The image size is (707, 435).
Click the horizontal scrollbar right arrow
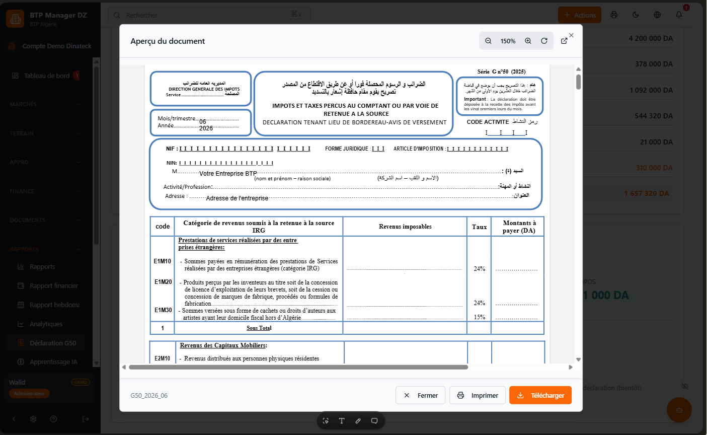571,367
